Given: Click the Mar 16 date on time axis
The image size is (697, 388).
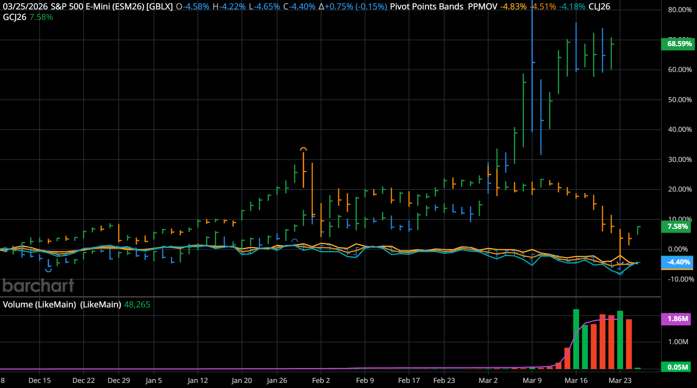Looking at the screenshot, I should tap(576, 381).
